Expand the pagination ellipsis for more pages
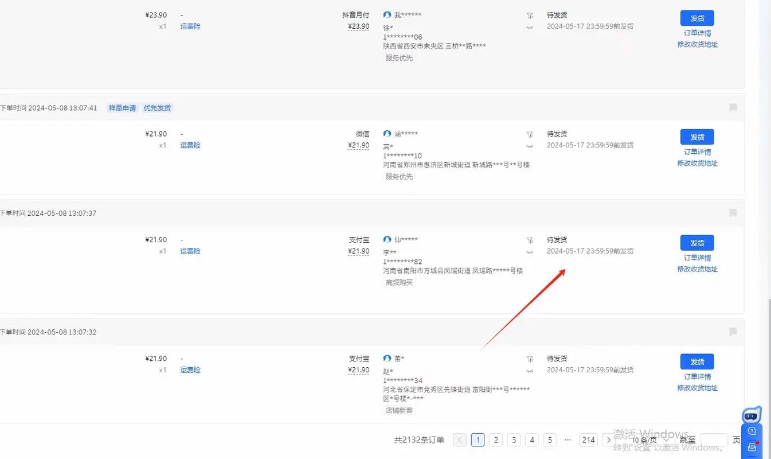 568,440
